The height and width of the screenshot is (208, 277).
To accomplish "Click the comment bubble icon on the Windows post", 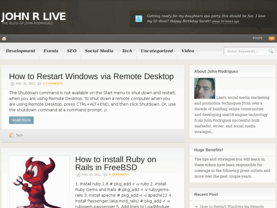I will click(39, 84).
